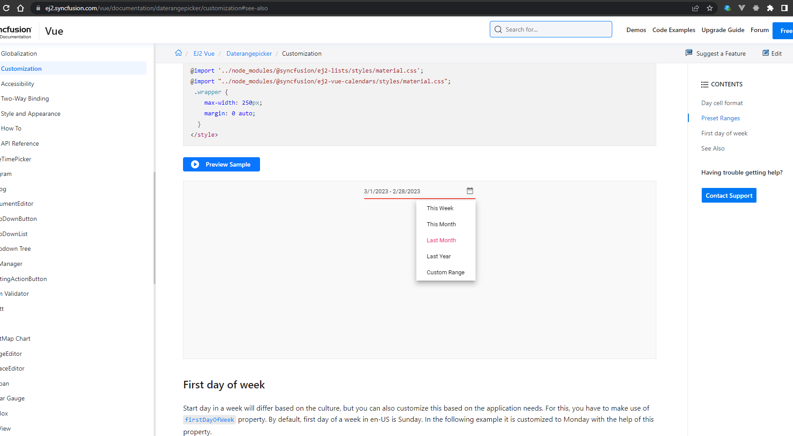Bookmark this page with star icon
This screenshot has height=436, width=793.
(x=710, y=8)
